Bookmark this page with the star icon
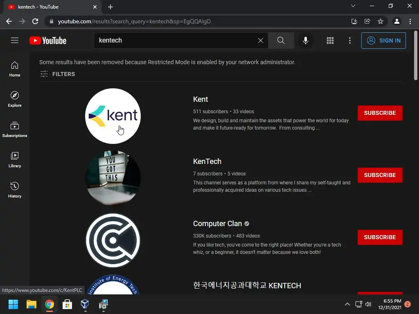The image size is (419, 314). click(x=381, y=21)
